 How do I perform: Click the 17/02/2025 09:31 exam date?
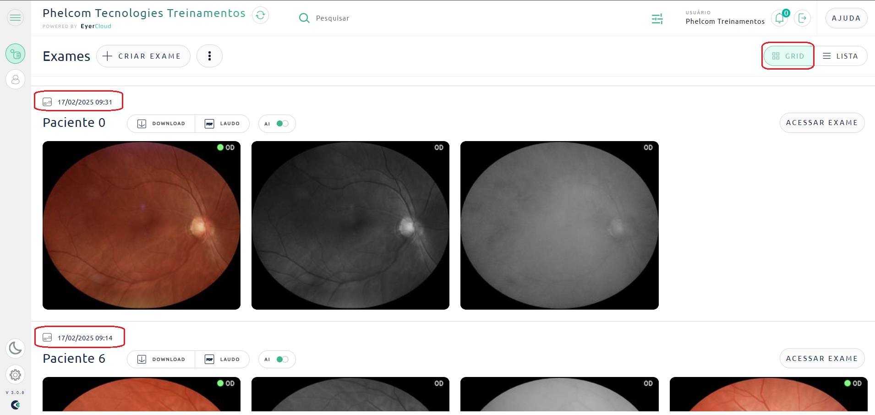[x=85, y=102]
